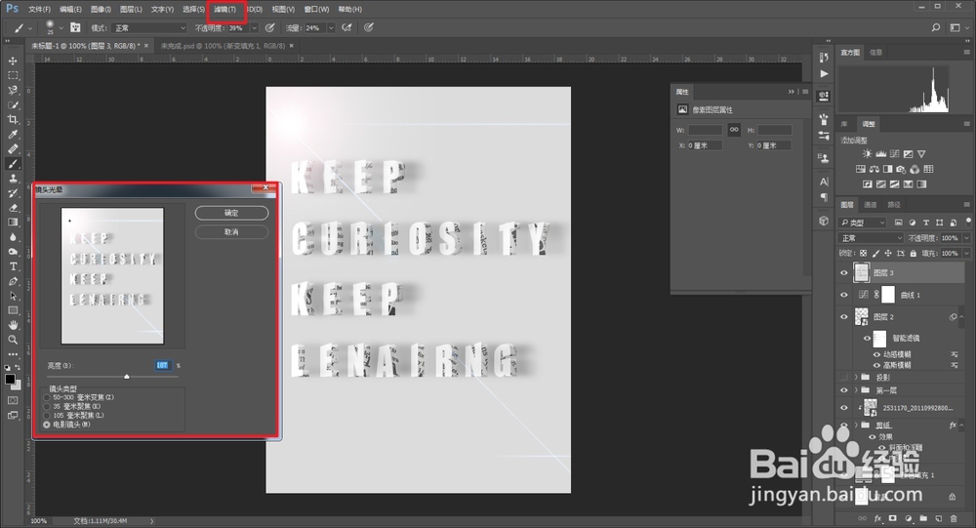
Task: Cancel lens flare with 取消 button
Action: (231, 231)
